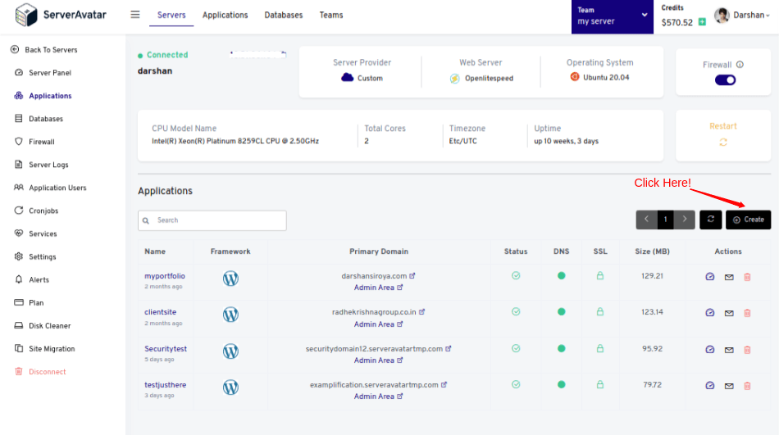The width and height of the screenshot is (779, 435).
Task: Open the Darshan user profile dropdown
Action: coord(742,16)
